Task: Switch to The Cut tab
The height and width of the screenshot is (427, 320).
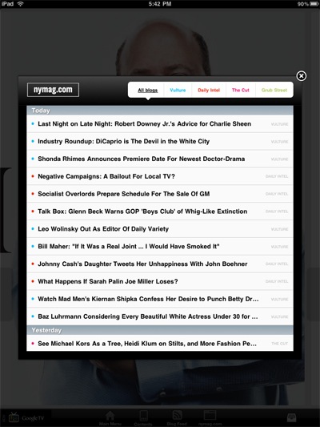Action: point(241,91)
